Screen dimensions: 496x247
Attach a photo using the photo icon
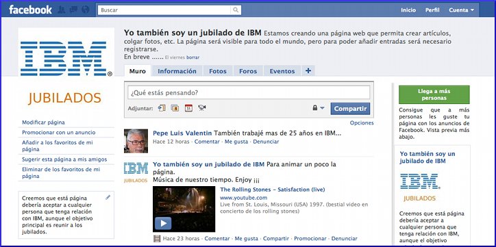(x=175, y=108)
